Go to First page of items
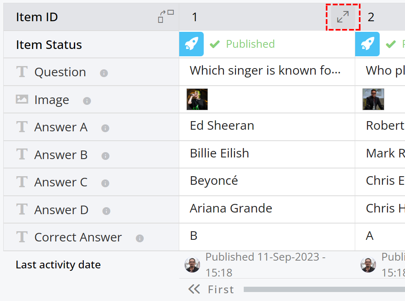The height and width of the screenshot is (301, 405). [x=211, y=290]
